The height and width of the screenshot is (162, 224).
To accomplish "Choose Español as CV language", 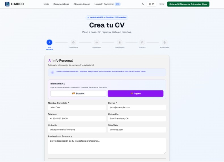I will click(x=78, y=94).
